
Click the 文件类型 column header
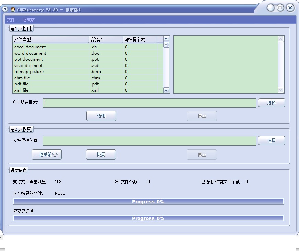pyautogui.click(x=50, y=39)
